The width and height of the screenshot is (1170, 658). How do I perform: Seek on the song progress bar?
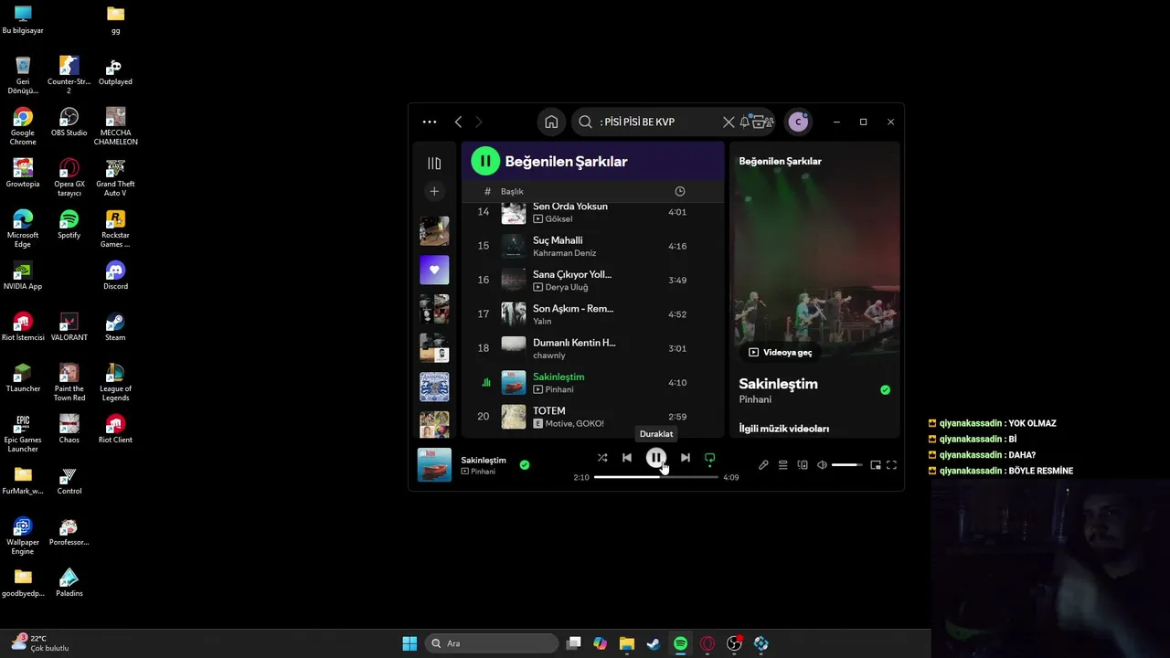pos(656,477)
